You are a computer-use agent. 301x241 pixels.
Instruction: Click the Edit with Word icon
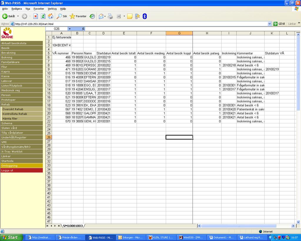coord(119,16)
